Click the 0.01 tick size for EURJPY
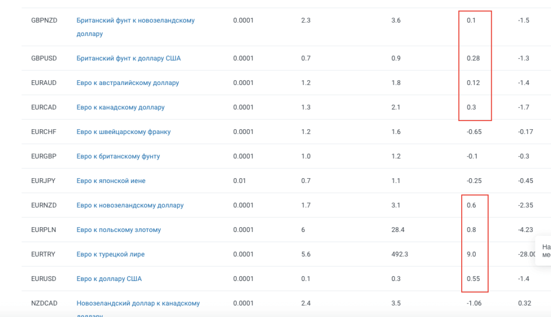The width and height of the screenshot is (551, 317). (x=239, y=181)
